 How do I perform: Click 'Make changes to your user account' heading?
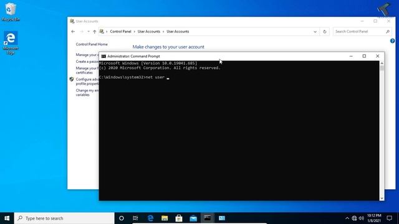(x=168, y=47)
